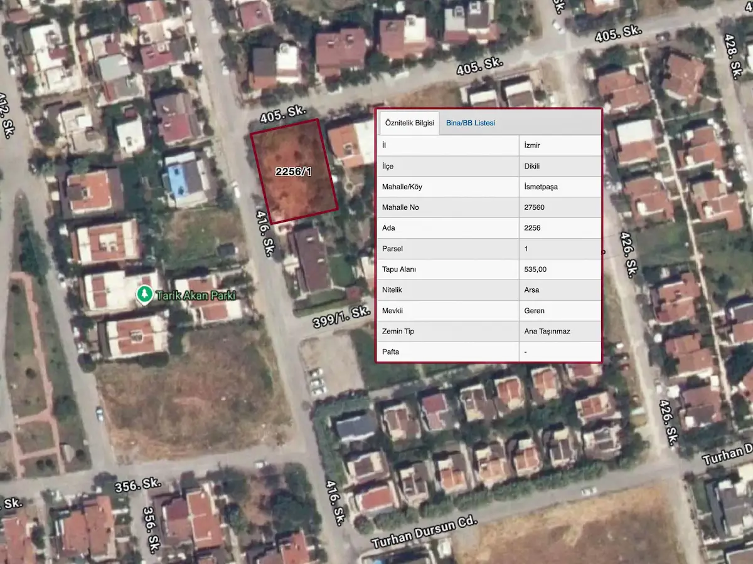Click the İzmir value in the İl row
Viewport: 753px width, 564px height.
pyautogui.click(x=533, y=145)
